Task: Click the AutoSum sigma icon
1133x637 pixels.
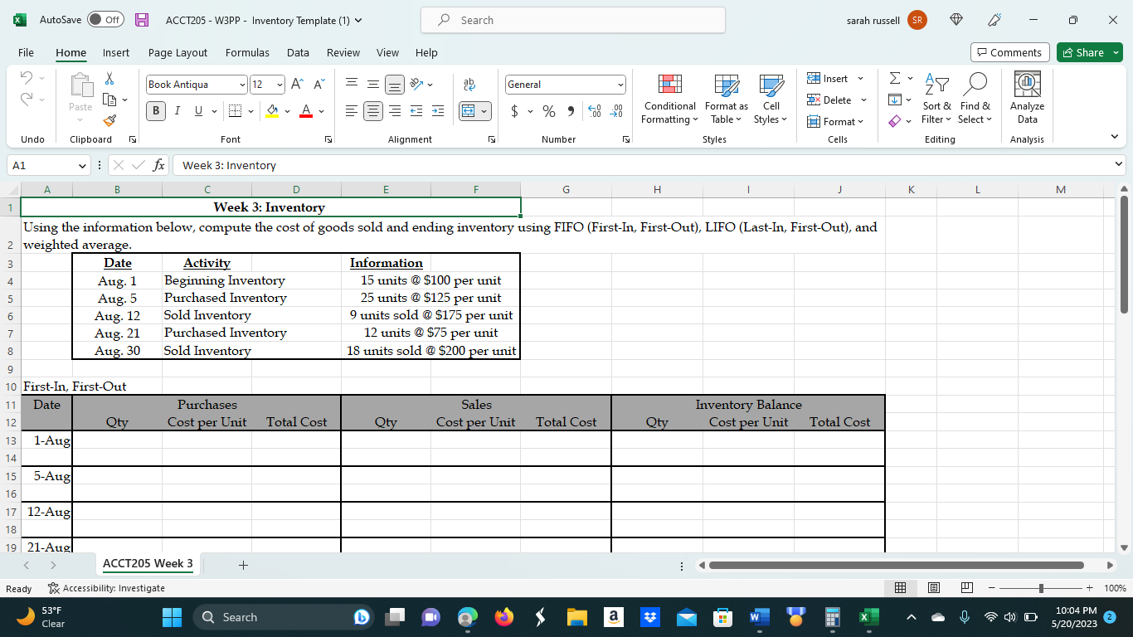Action: [894, 78]
